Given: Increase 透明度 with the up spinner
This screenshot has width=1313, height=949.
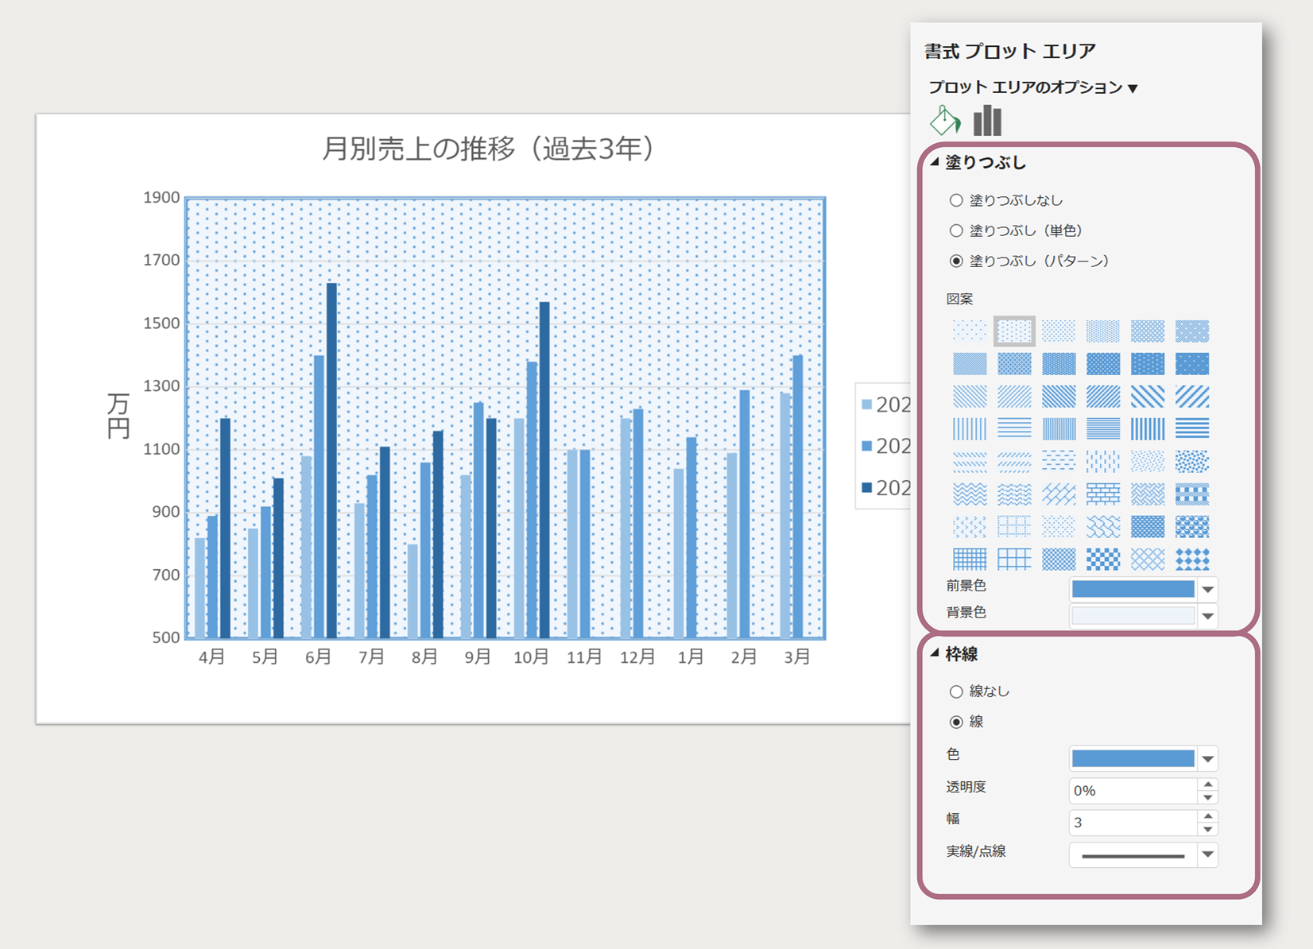Looking at the screenshot, I should click(1208, 784).
